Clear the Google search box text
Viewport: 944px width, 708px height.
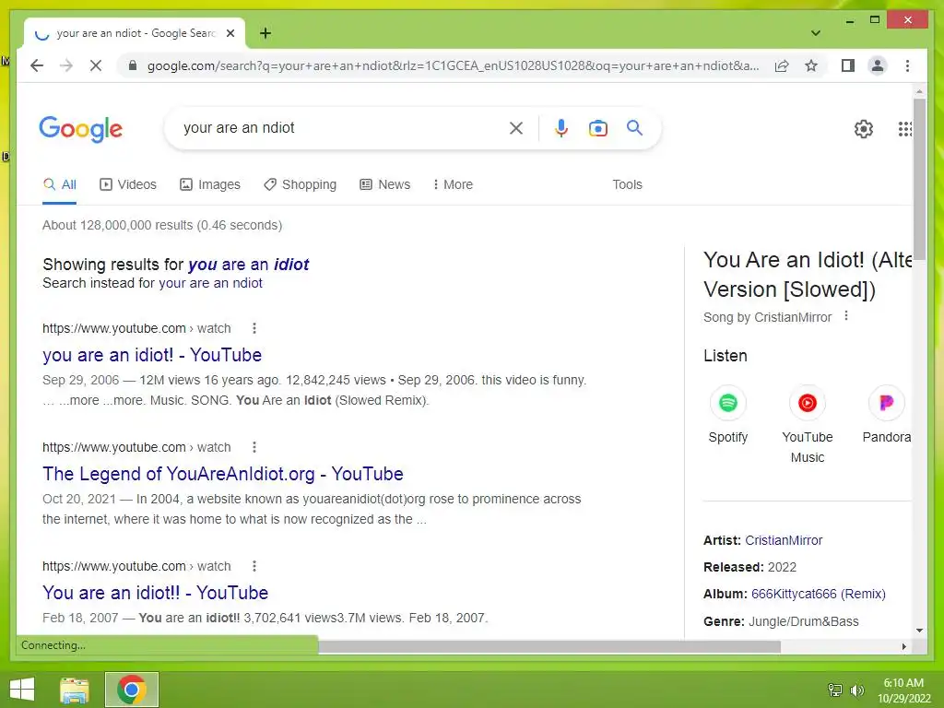(x=516, y=127)
